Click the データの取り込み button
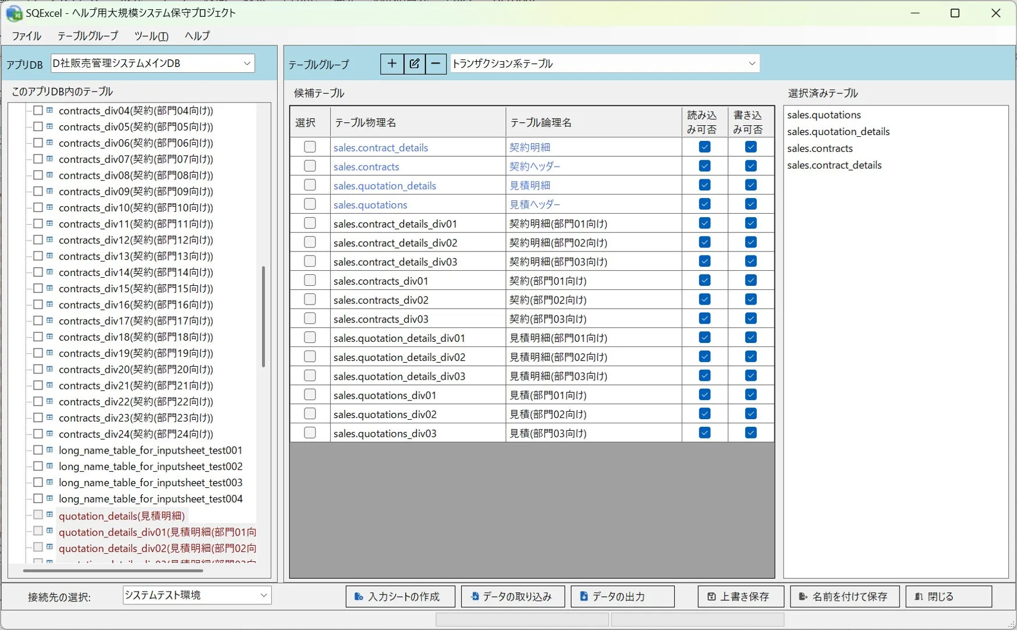This screenshot has height=630, width=1017. tap(512, 596)
